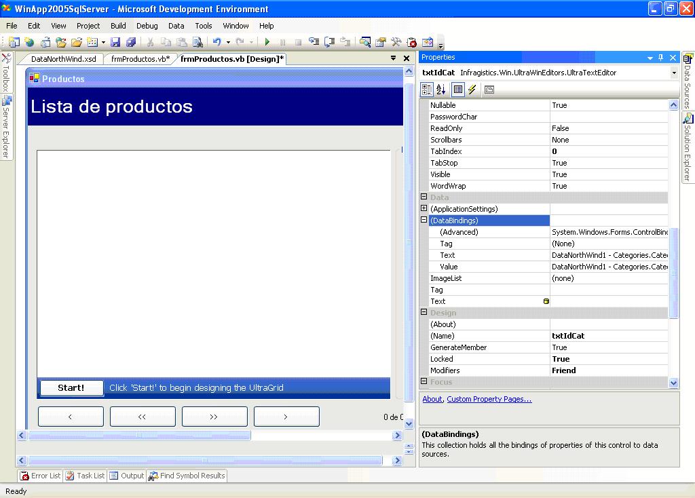Open the Build menu
The width and height of the screenshot is (695, 498).
click(118, 26)
